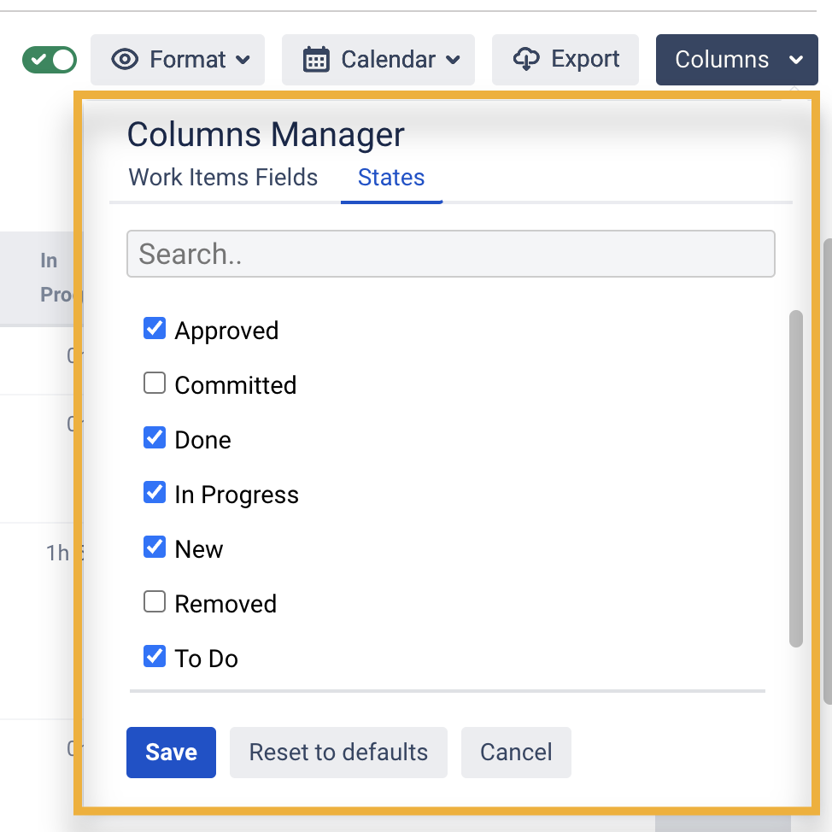Expand the Format dropdown chevron
Screen dimensions: 832x832
pyautogui.click(x=243, y=60)
